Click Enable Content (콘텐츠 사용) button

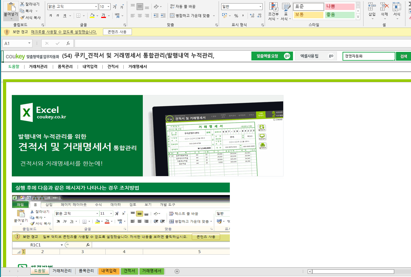pyautogui.click(x=117, y=32)
